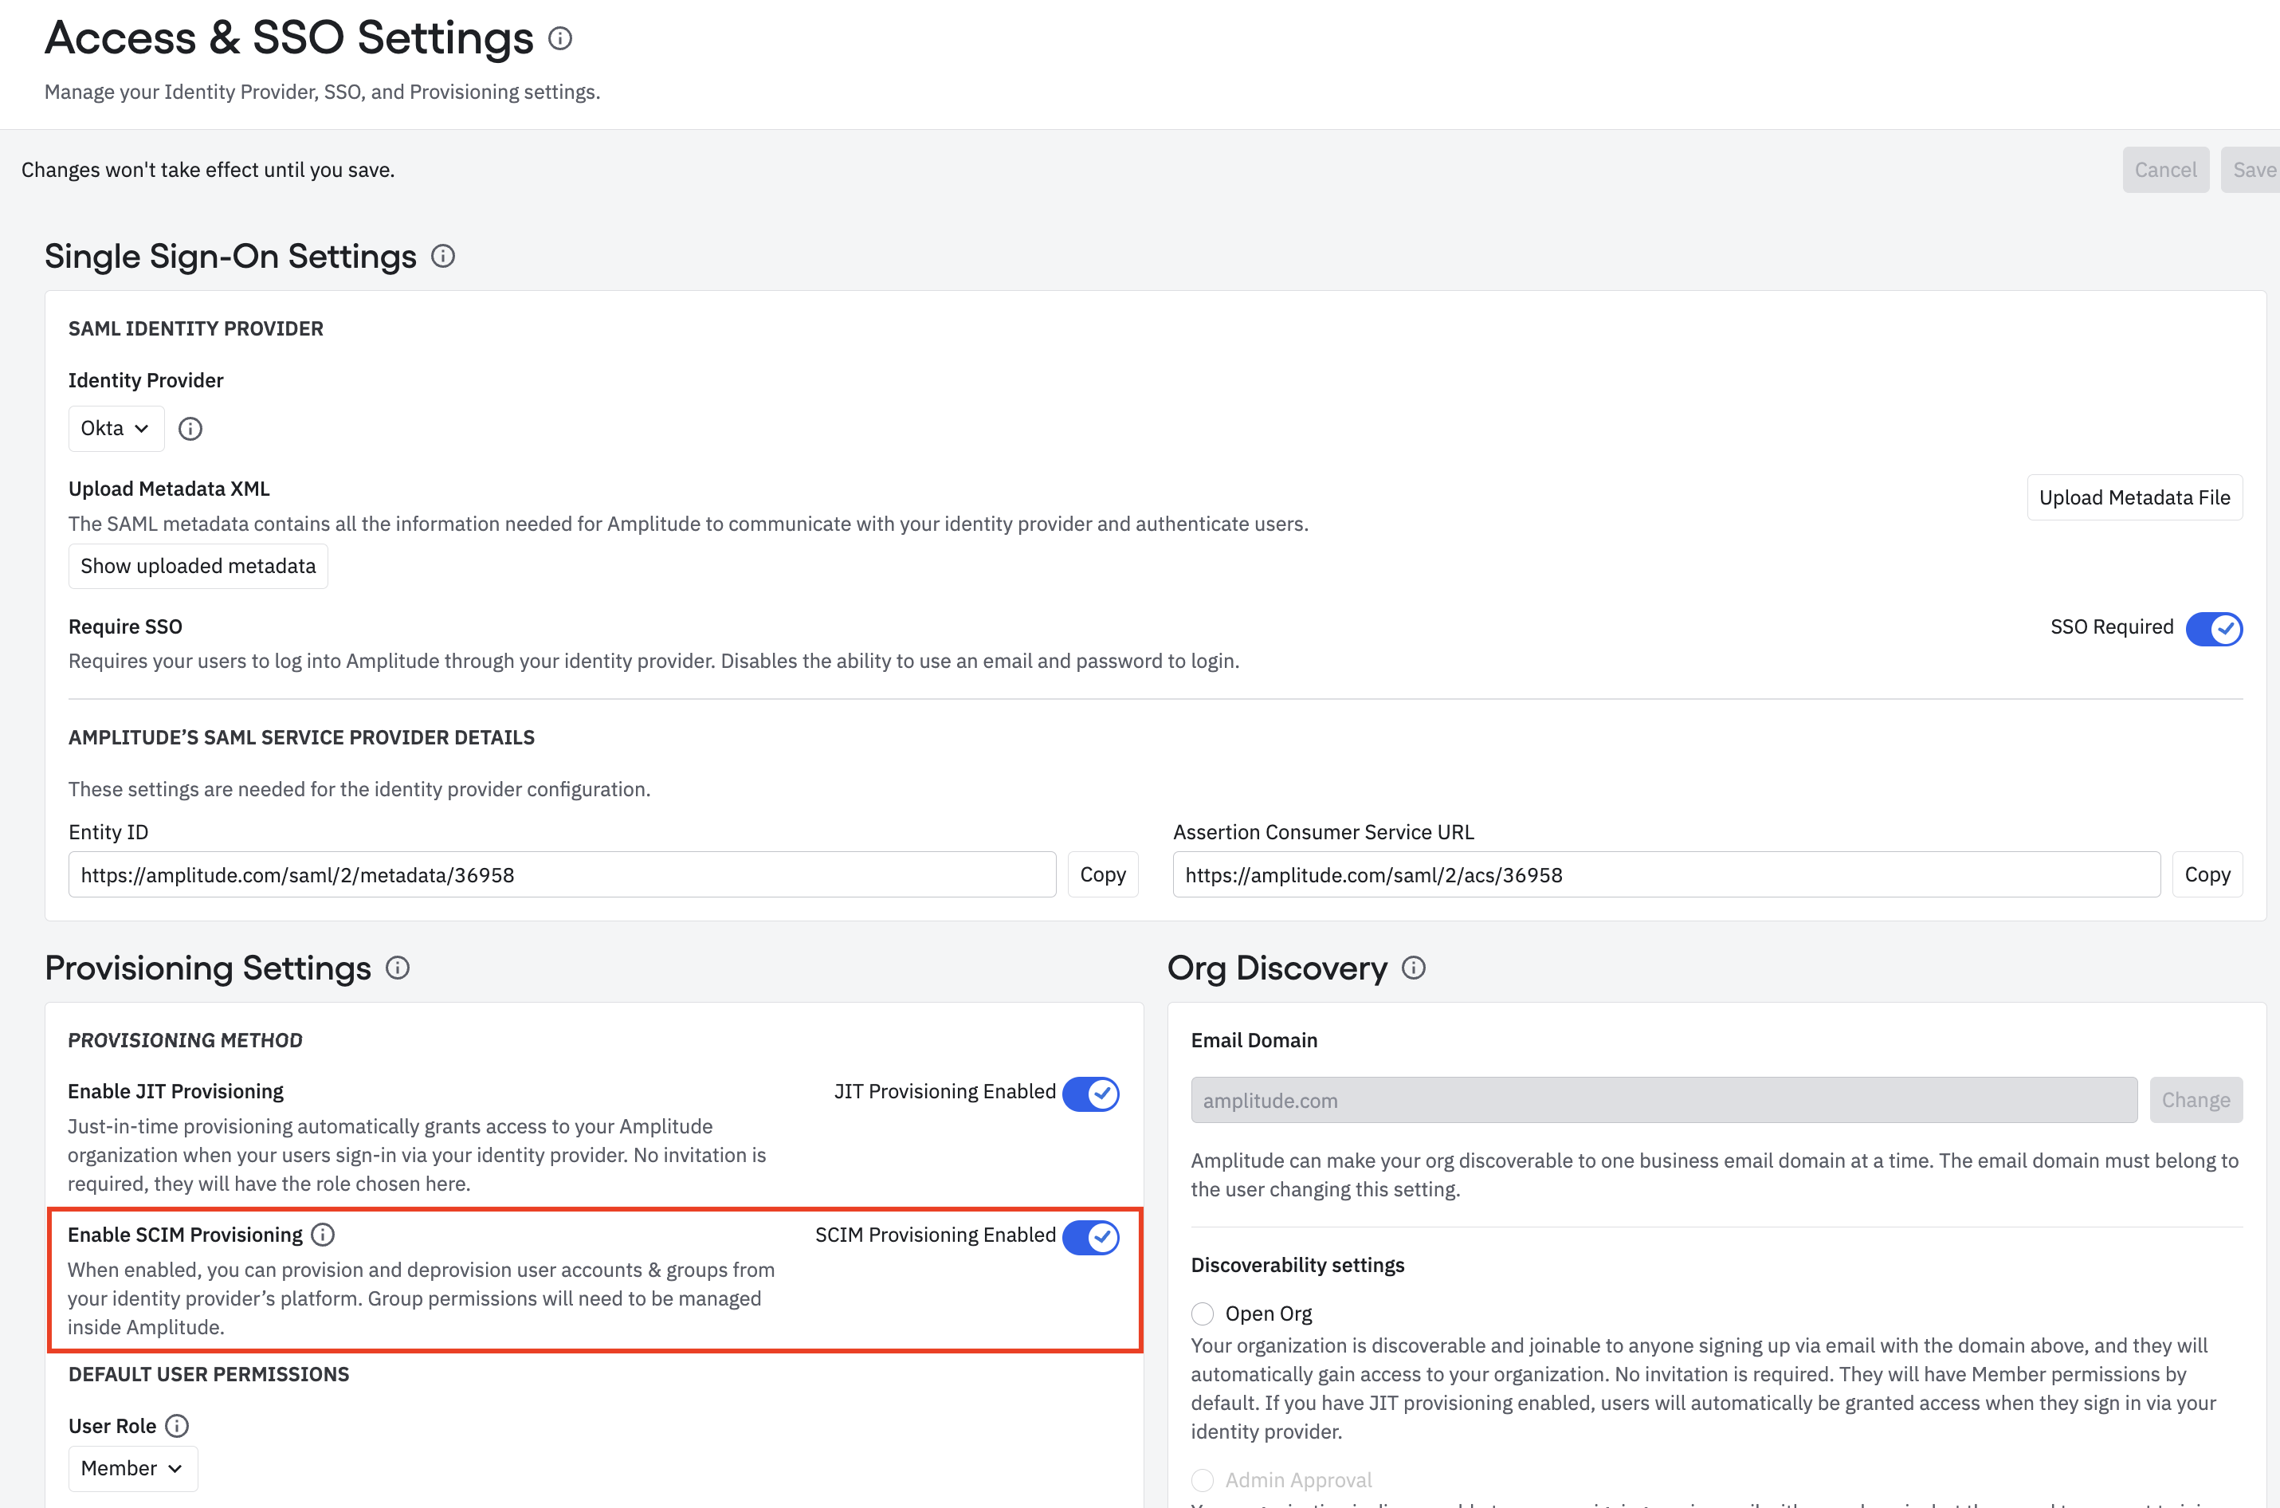
Task: Click info icon next to Single Sign-On Settings
Action: (442, 257)
